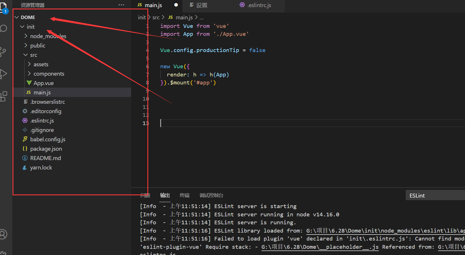
Task: Click the braces icon beside package.json
Action: click(25, 148)
